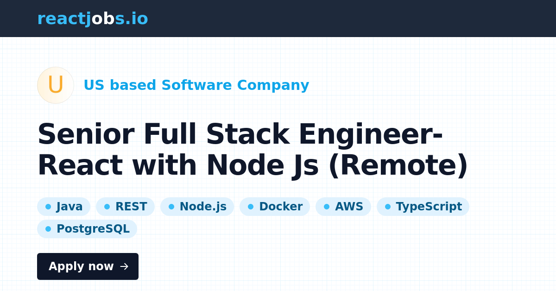Click the Apply now button
The height and width of the screenshot is (291, 556).
pos(88,266)
